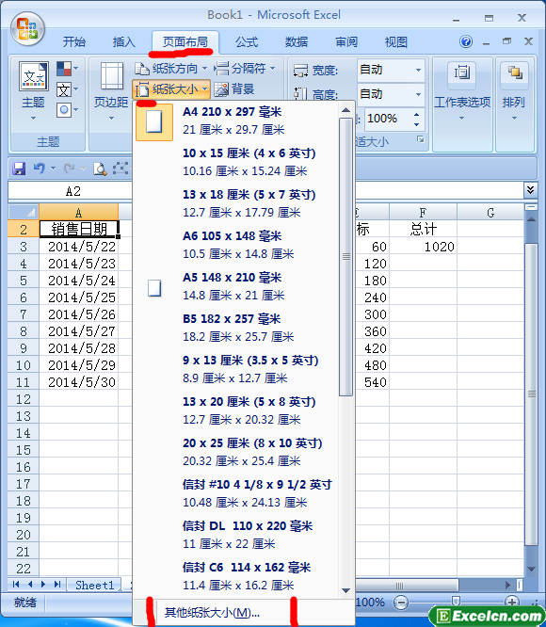The image size is (546, 627).
Task: Click the Office button orb
Action: (x=27, y=29)
